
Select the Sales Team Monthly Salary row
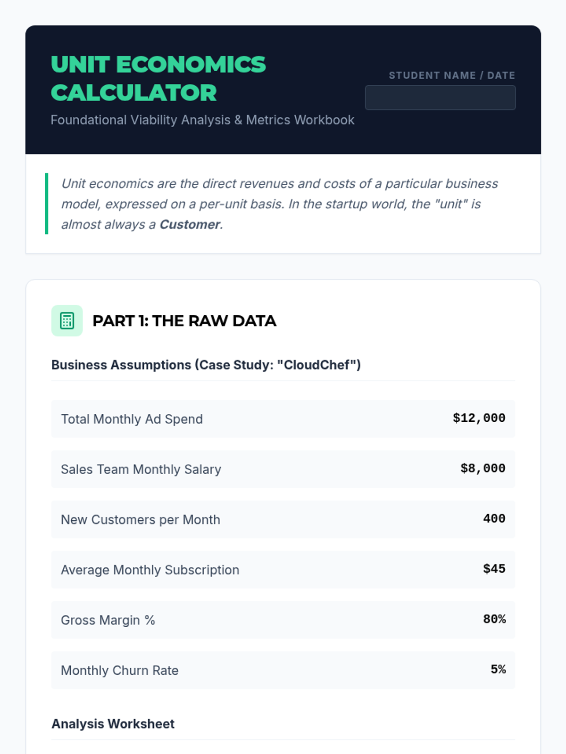point(283,469)
